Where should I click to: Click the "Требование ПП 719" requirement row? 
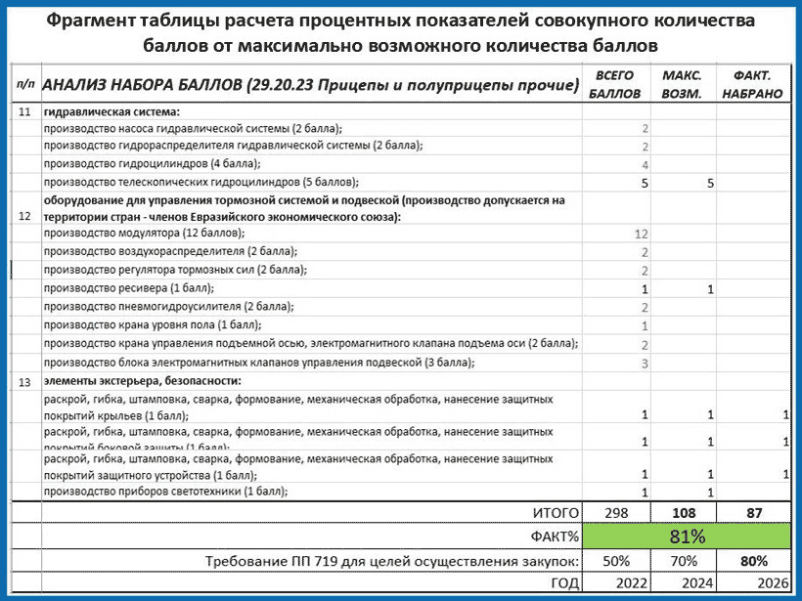pyautogui.click(x=391, y=559)
